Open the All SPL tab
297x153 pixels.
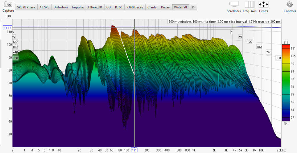[x=44, y=7]
